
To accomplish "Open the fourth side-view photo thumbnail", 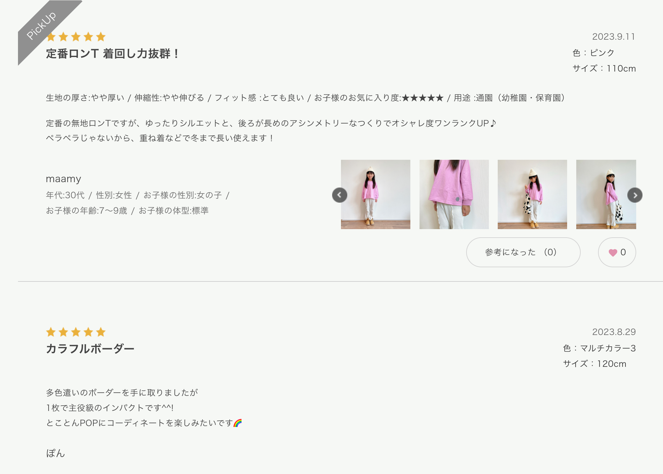I will [x=606, y=194].
